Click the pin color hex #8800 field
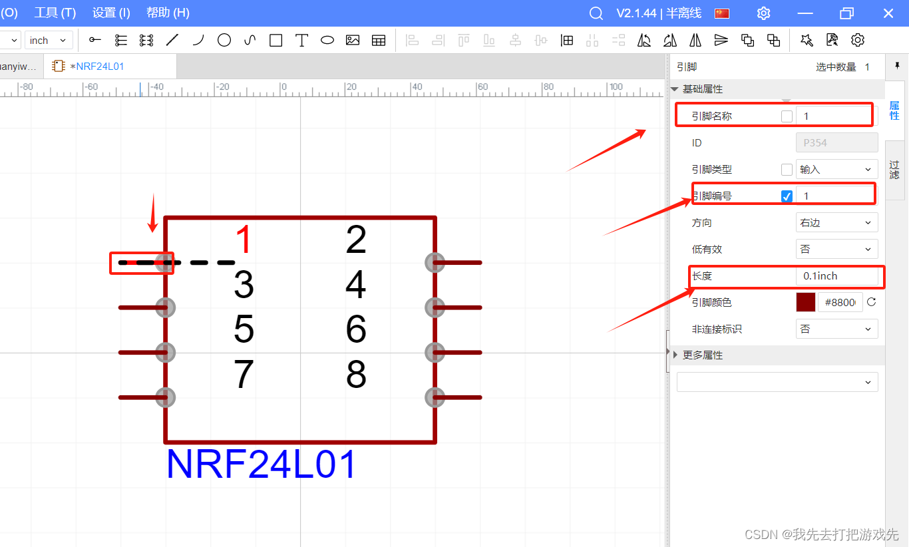The image size is (909, 547). [x=840, y=302]
